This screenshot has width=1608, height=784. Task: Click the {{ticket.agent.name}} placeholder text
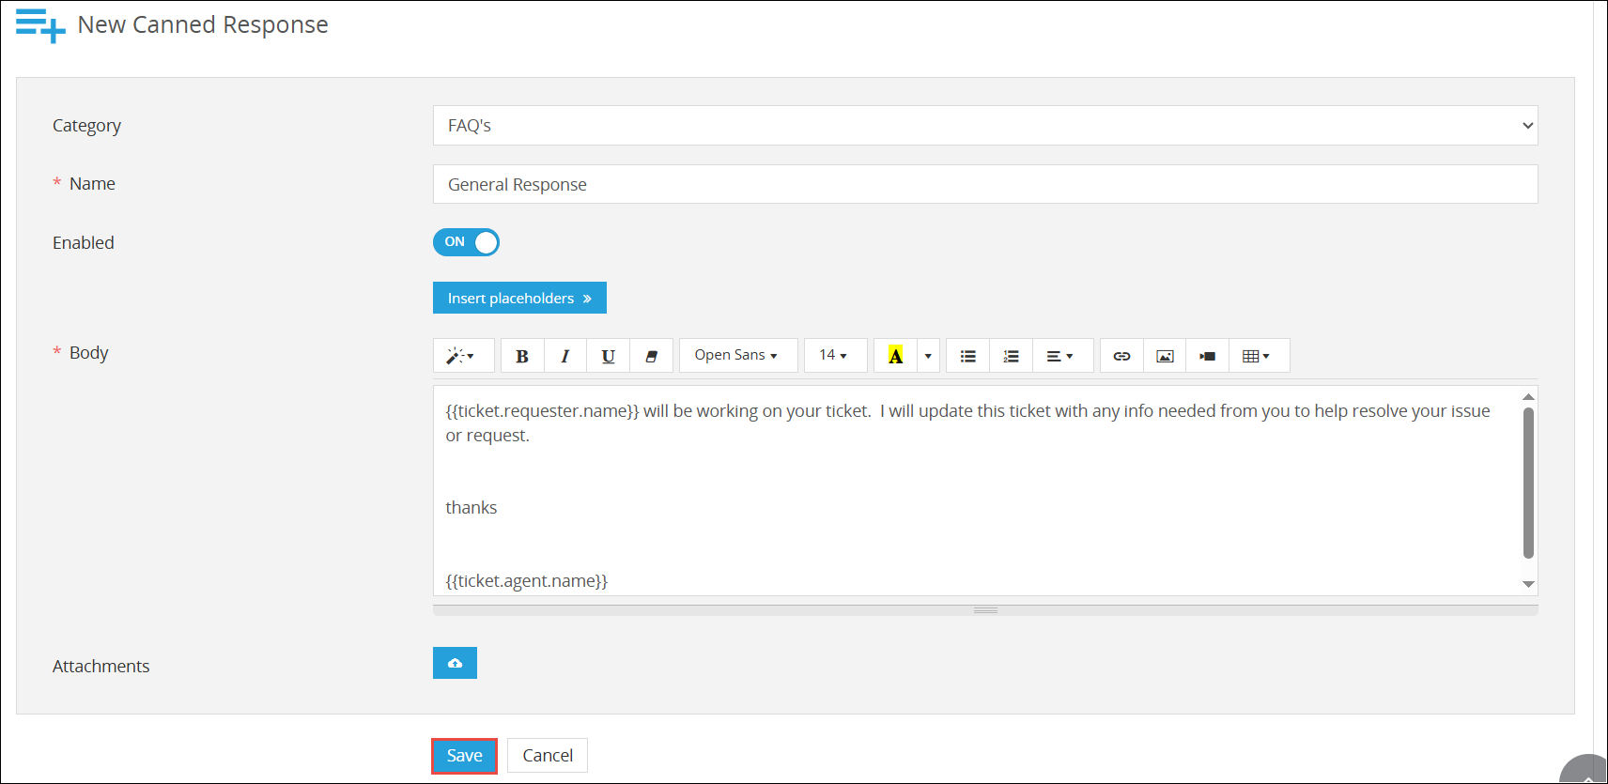click(x=527, y=581)
